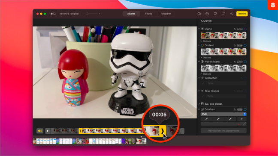Reset the Clarté adjustment with undo arrow
This screenshot has width=278, height=156.
(x=235, y=29)
